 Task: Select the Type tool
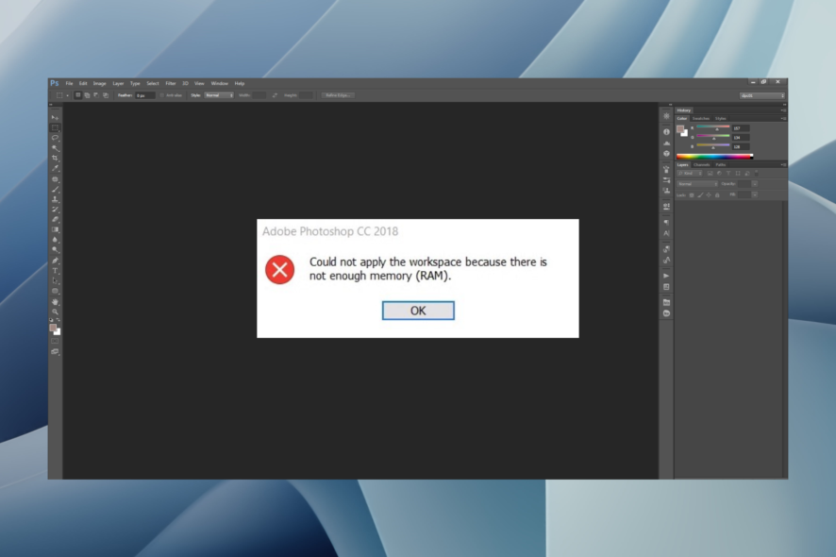click(x=55, y=271)
